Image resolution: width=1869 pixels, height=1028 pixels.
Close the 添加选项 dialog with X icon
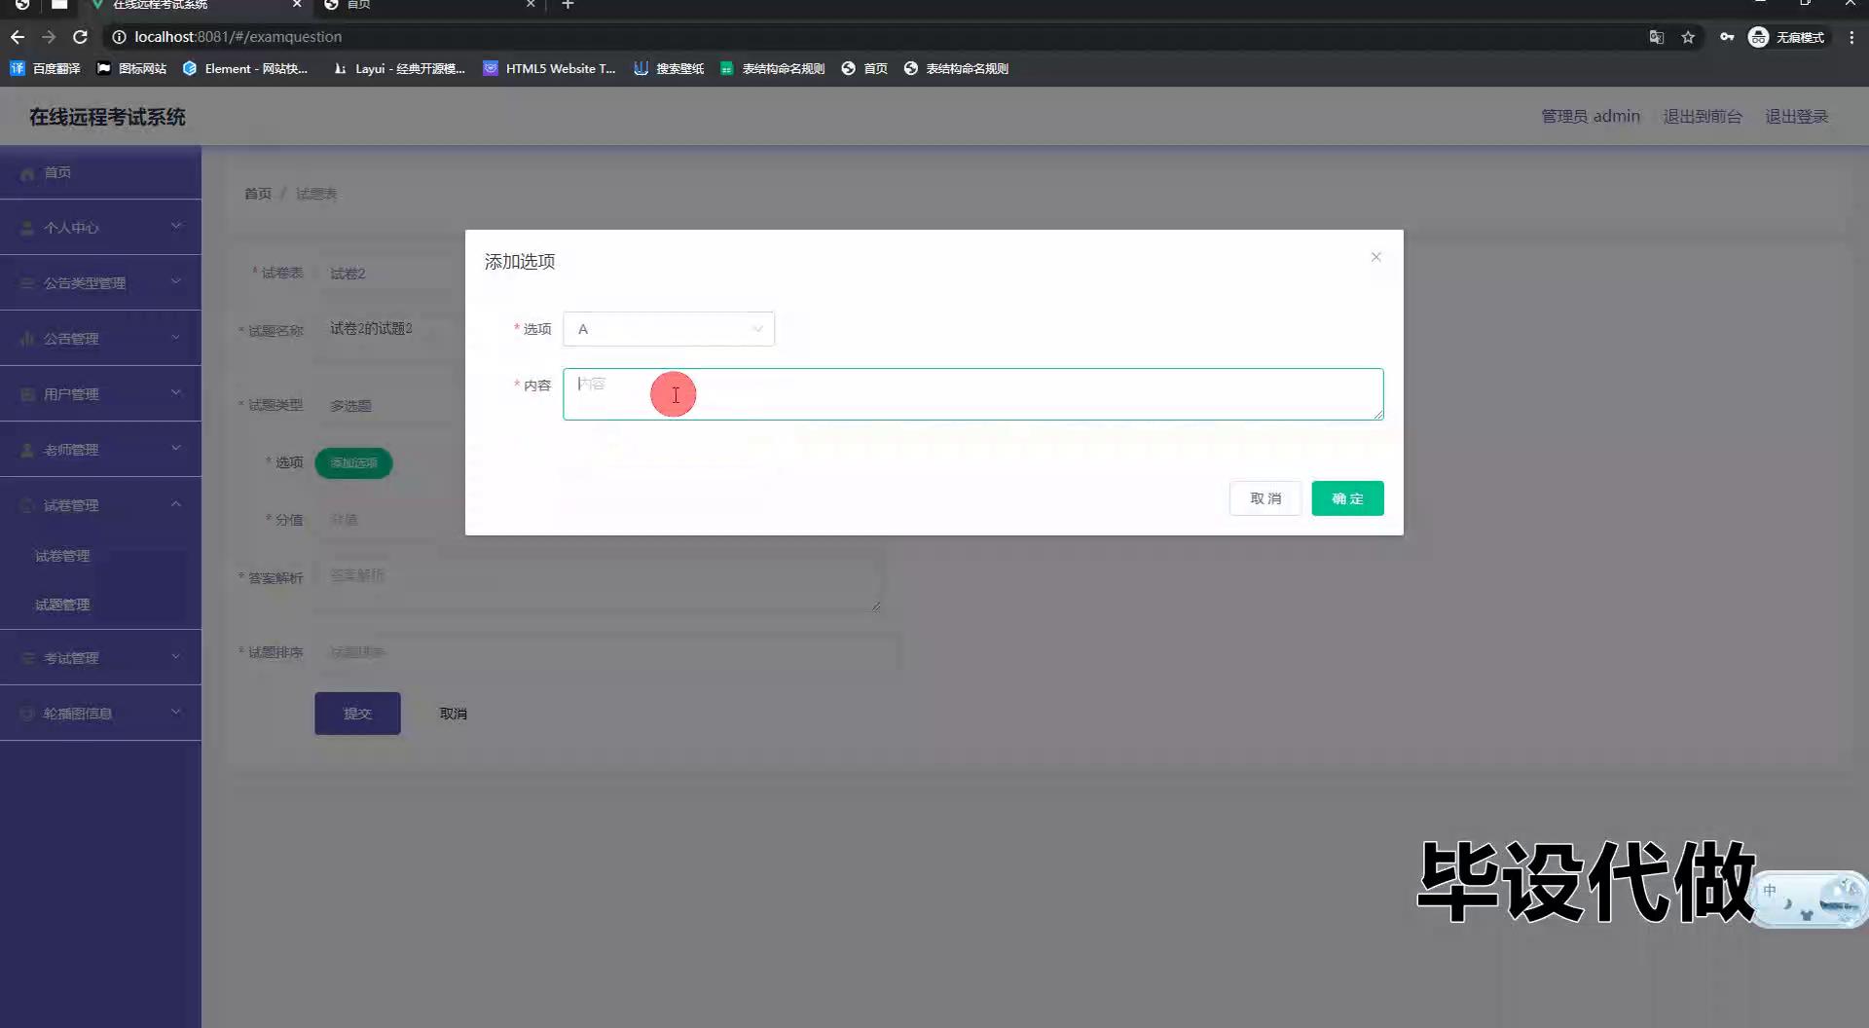click(1375, 257)
